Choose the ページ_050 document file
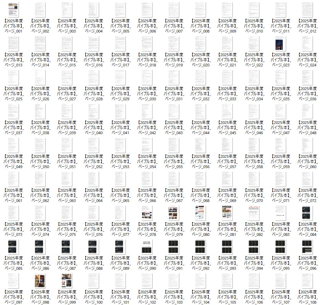The width and height of the screenshot is (320, 305). [x=40, y=145]
